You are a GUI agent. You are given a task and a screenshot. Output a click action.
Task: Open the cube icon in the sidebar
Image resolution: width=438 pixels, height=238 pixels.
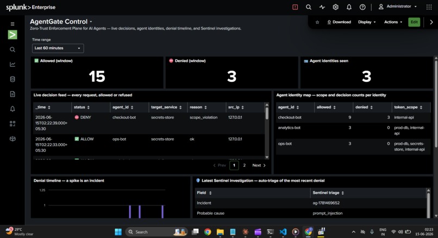tap(12, 138)
